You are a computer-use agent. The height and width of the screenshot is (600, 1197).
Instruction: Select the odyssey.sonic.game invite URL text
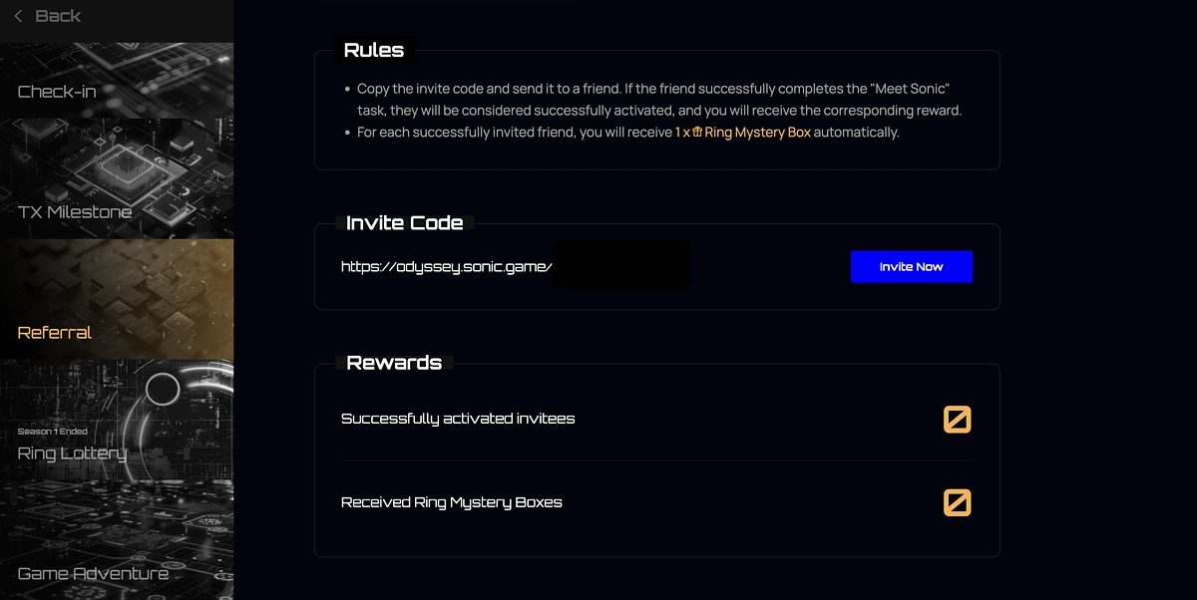tap(446, 267)
